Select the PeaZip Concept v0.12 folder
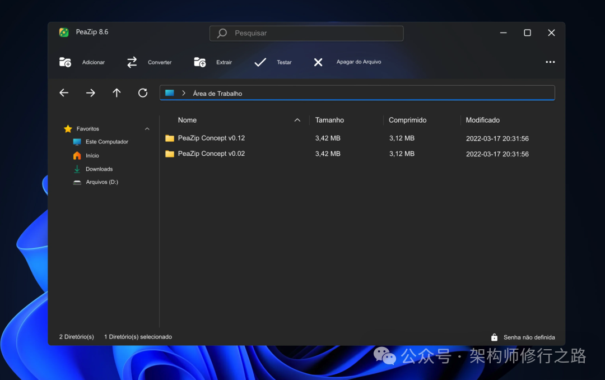The height and width of the screenshot is (380, 605). pyautogui.click(x=211, y=138)
